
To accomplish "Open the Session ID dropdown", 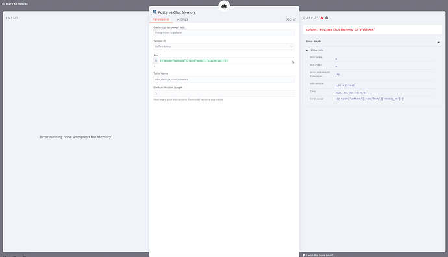I will 224,47.
